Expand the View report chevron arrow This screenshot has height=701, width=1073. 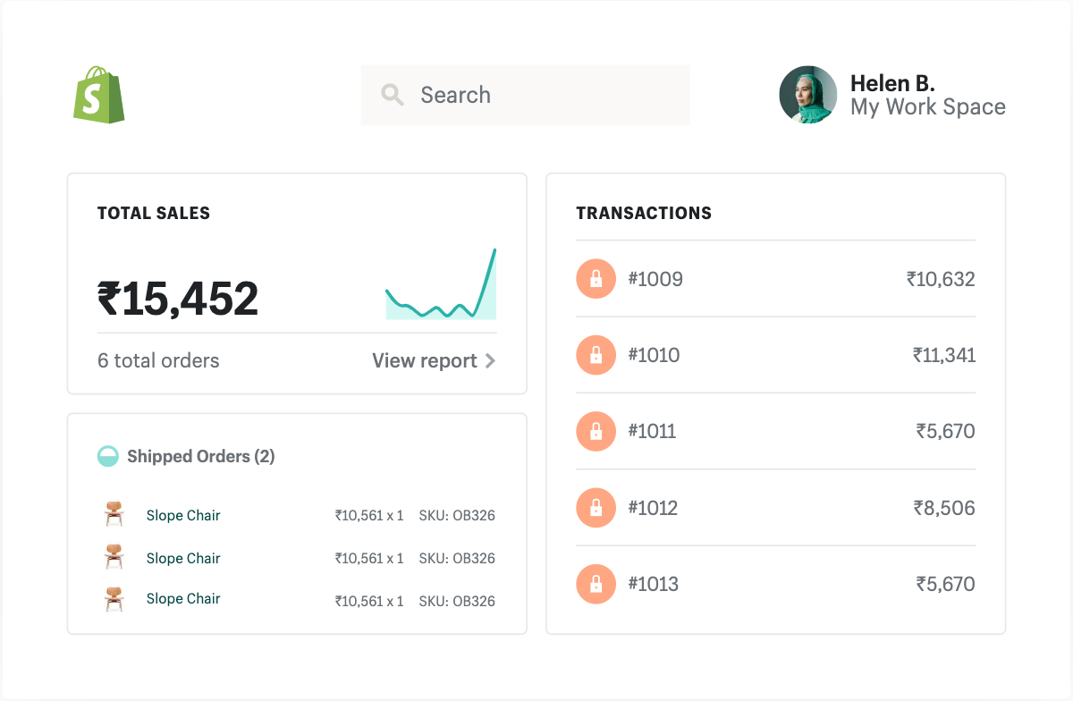(490, 361)
